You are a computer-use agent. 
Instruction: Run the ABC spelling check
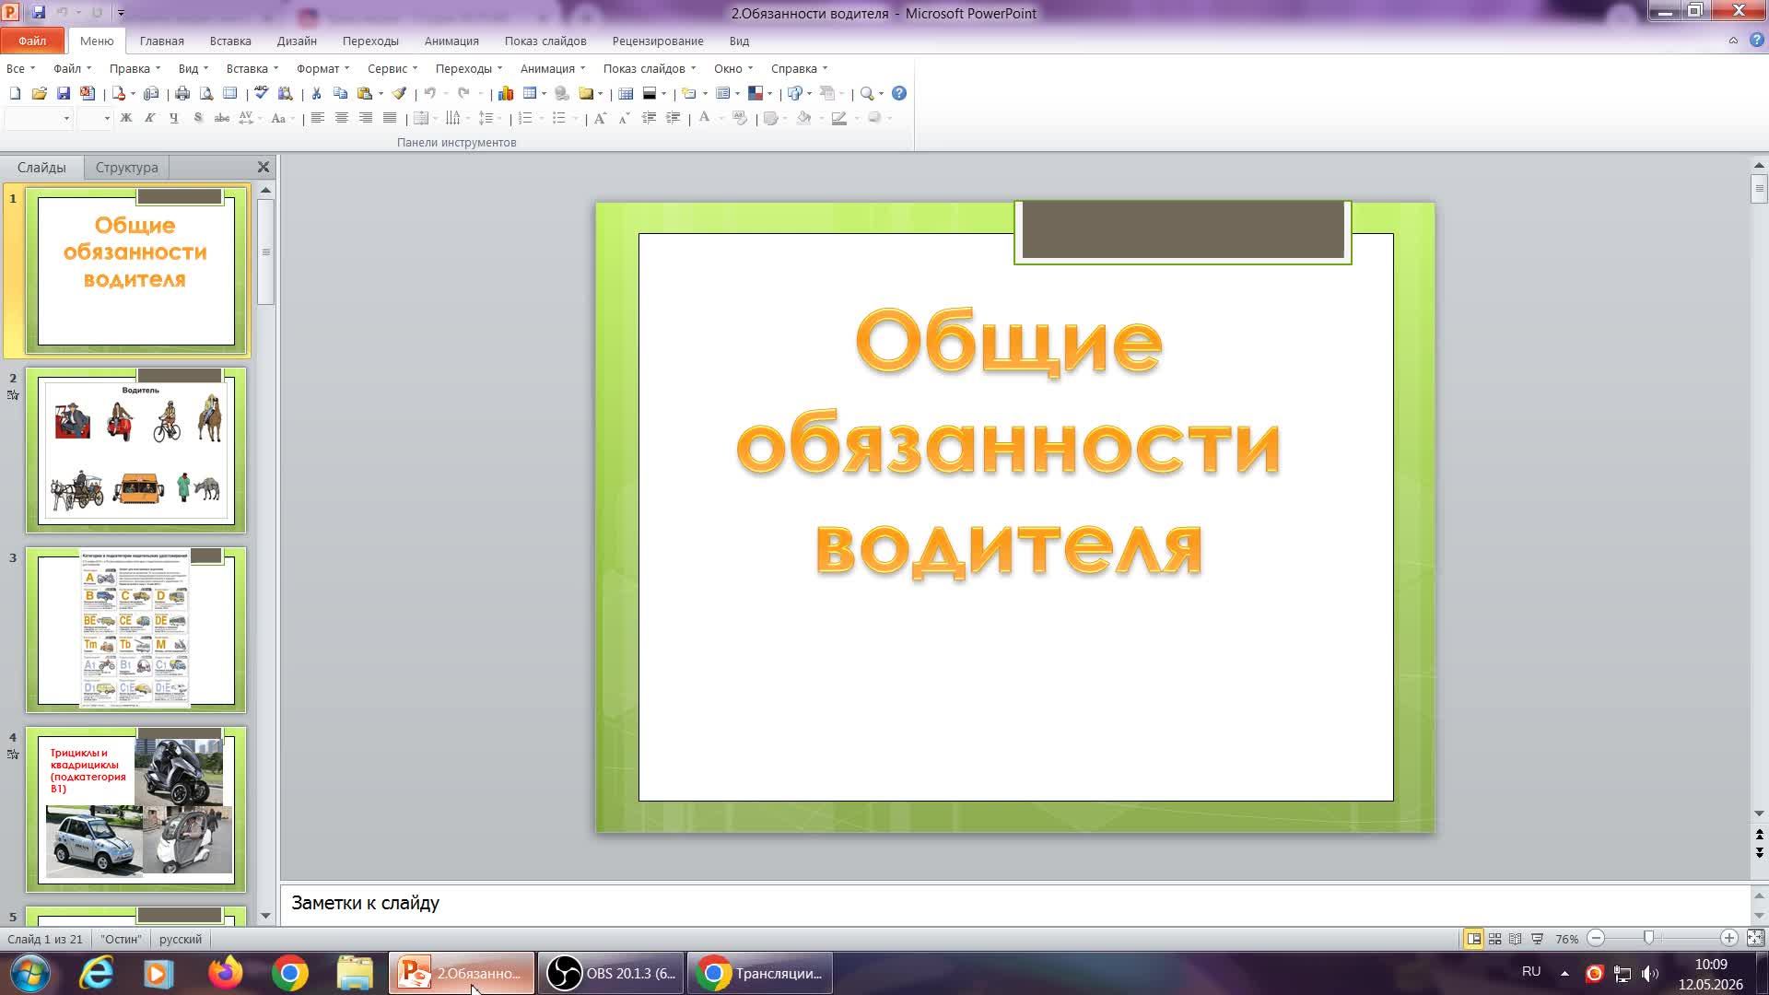tap(262, 93)
